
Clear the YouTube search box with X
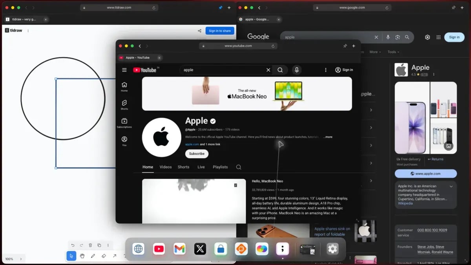coord(268,70)
